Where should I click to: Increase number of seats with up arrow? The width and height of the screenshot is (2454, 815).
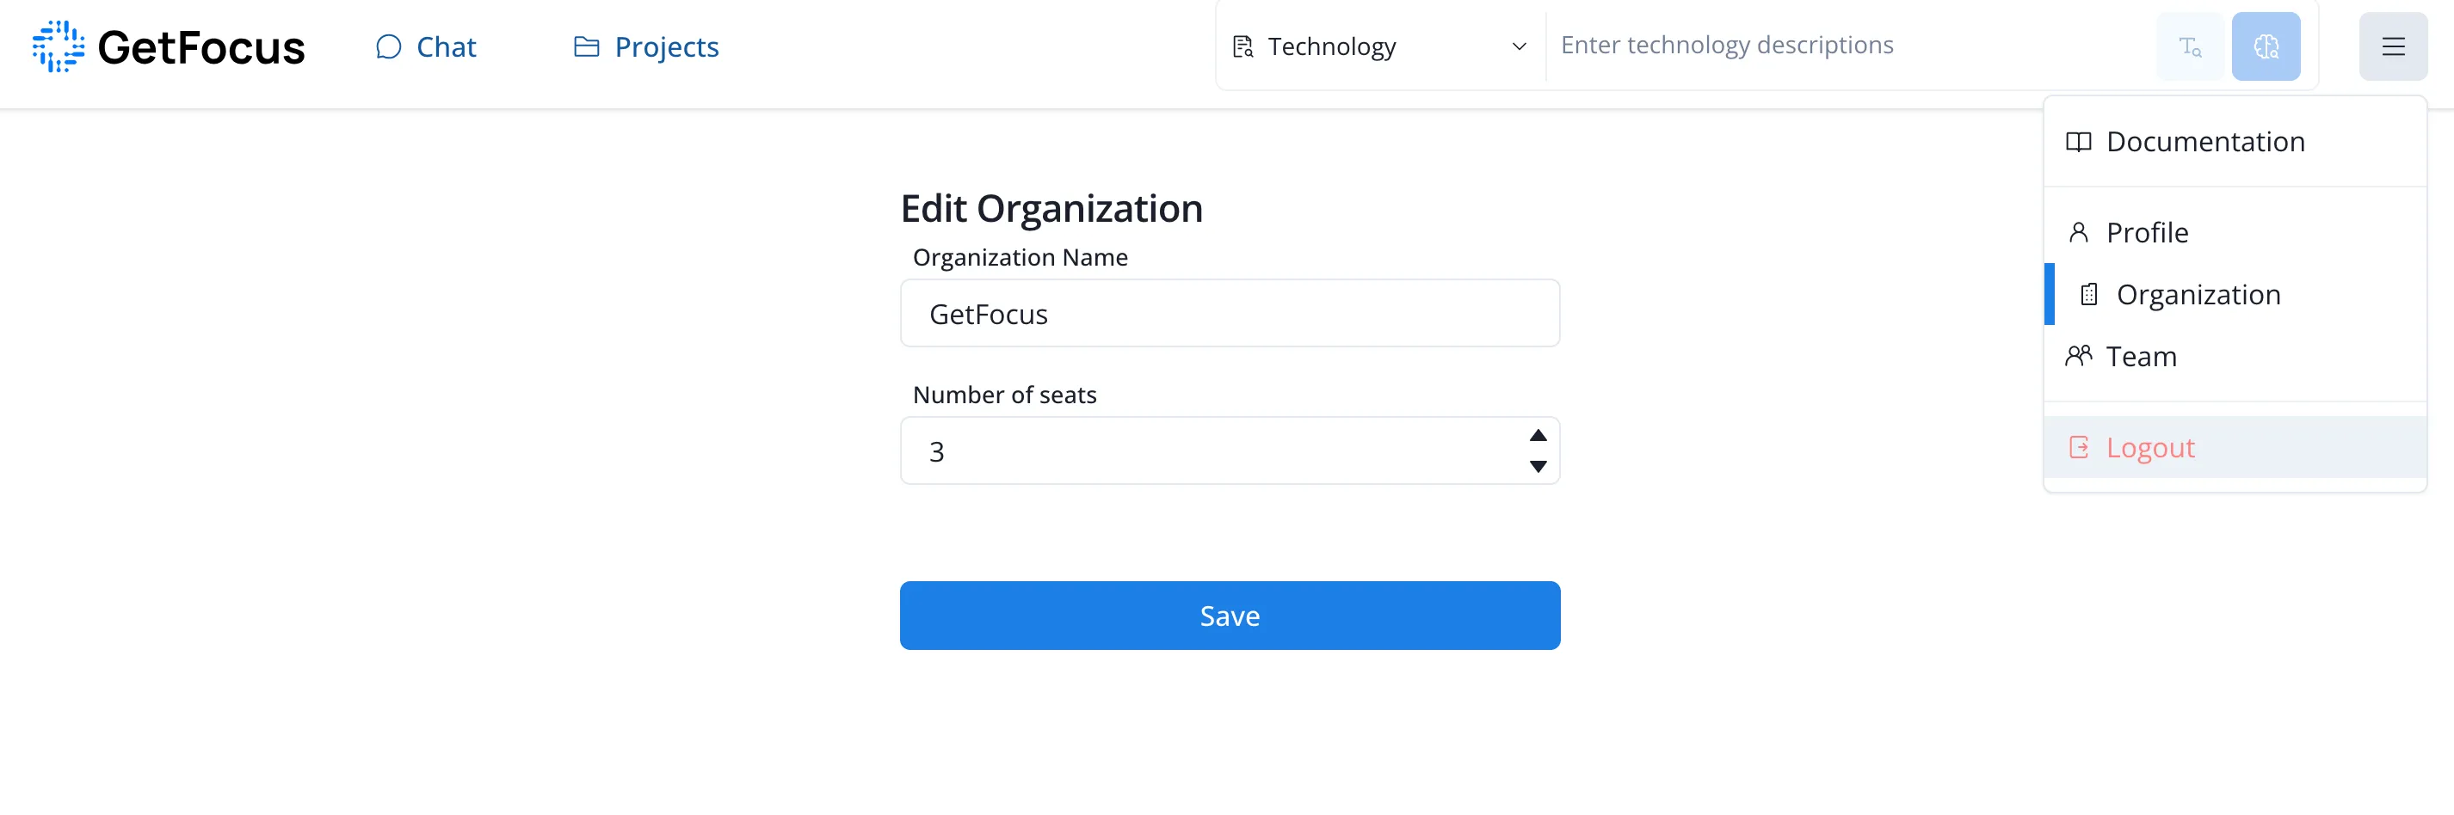coord(1537,435)
